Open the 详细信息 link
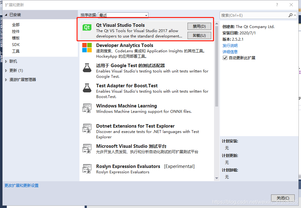The image size is (301, 208). tap(230, 52)
